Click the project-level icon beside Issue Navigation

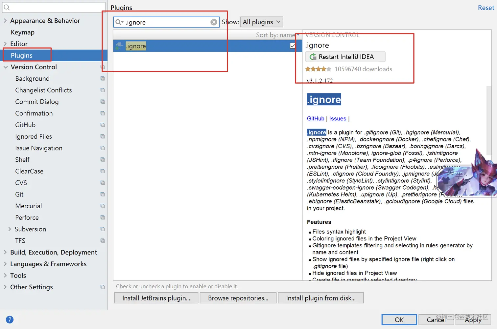[x=103, y=148]
